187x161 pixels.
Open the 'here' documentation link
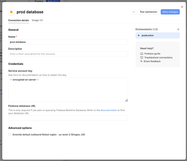pos(15,75)
